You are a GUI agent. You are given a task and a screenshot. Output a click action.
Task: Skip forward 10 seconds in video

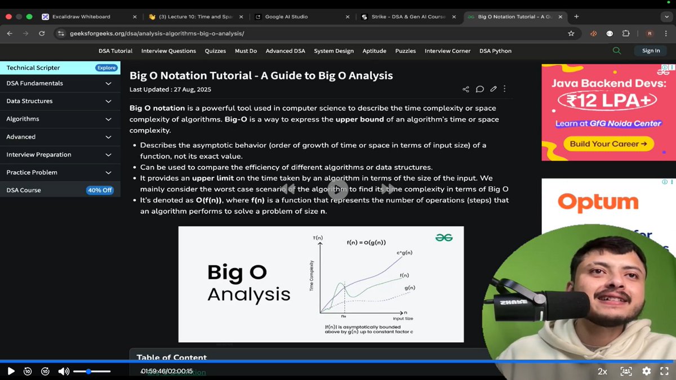pos(46,371)
